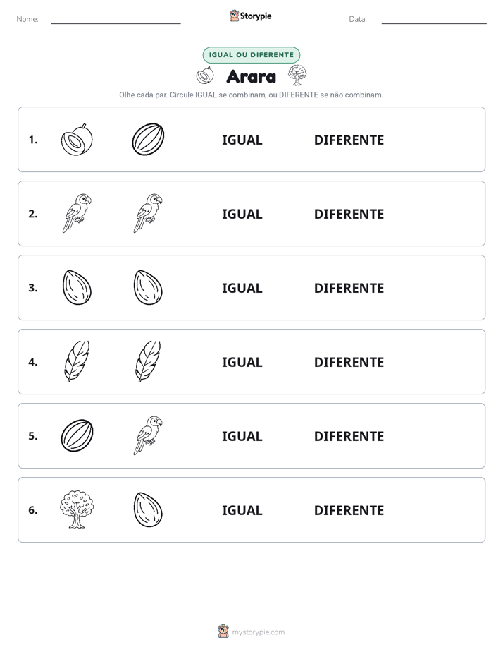Click the striped seed picture in row 5
The width and height of the screenshot is (503, 652).
tap(77, 435)
